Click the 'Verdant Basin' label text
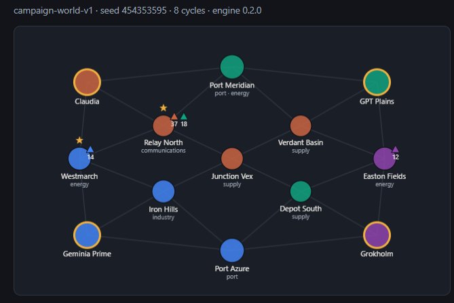The height and width of the screenshot is (303, 454). pyautogui.click(x=301, y=142)
